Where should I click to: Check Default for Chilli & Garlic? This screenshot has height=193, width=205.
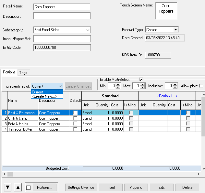click(75, 118)
